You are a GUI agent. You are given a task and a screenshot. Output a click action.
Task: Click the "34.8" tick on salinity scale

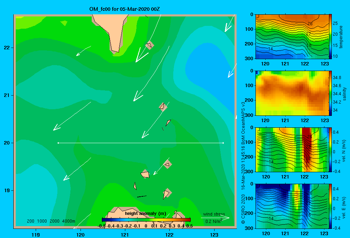pos(337,78)
